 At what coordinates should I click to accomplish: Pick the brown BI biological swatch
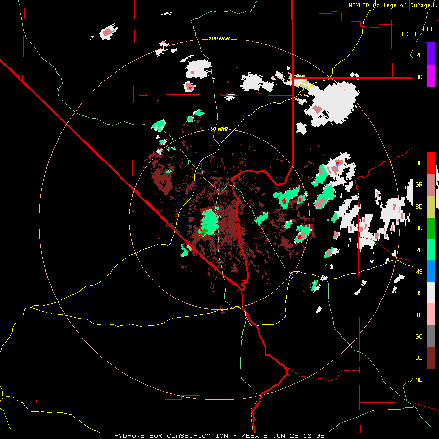point(431,358)
